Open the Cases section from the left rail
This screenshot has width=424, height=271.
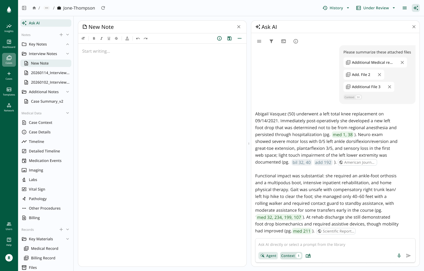tap(9, 60)
